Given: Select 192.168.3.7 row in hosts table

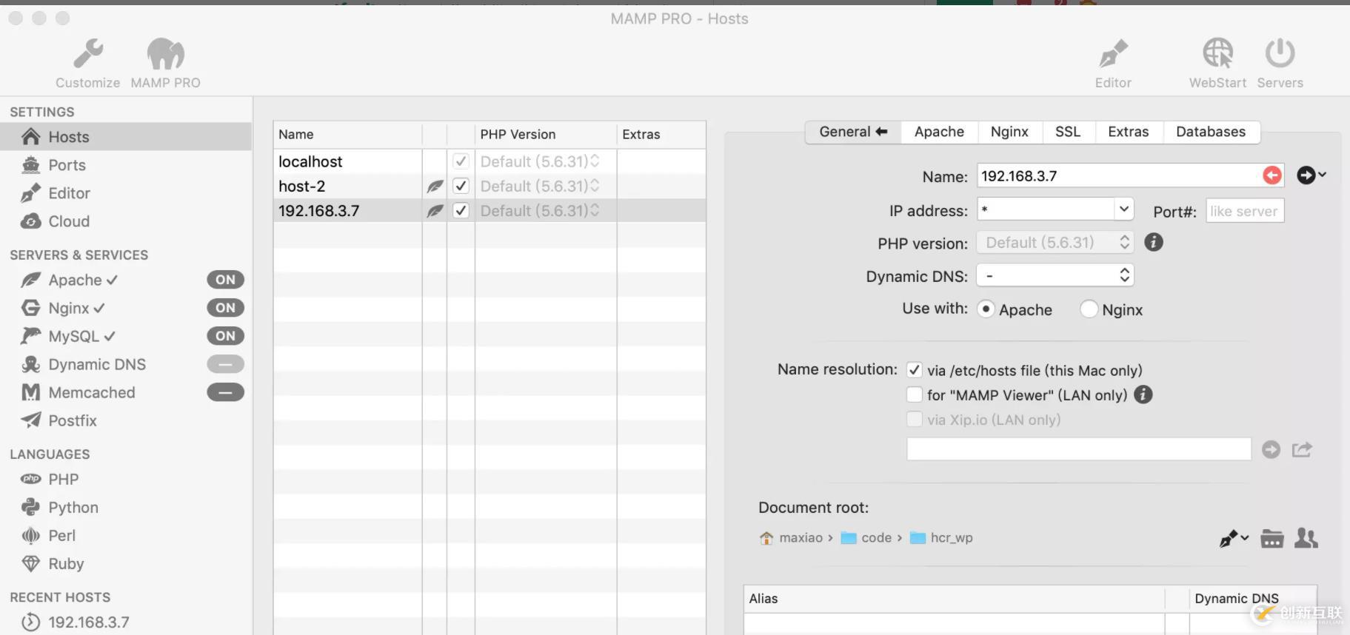Looking at the screenshot, I should coord(489,211).
